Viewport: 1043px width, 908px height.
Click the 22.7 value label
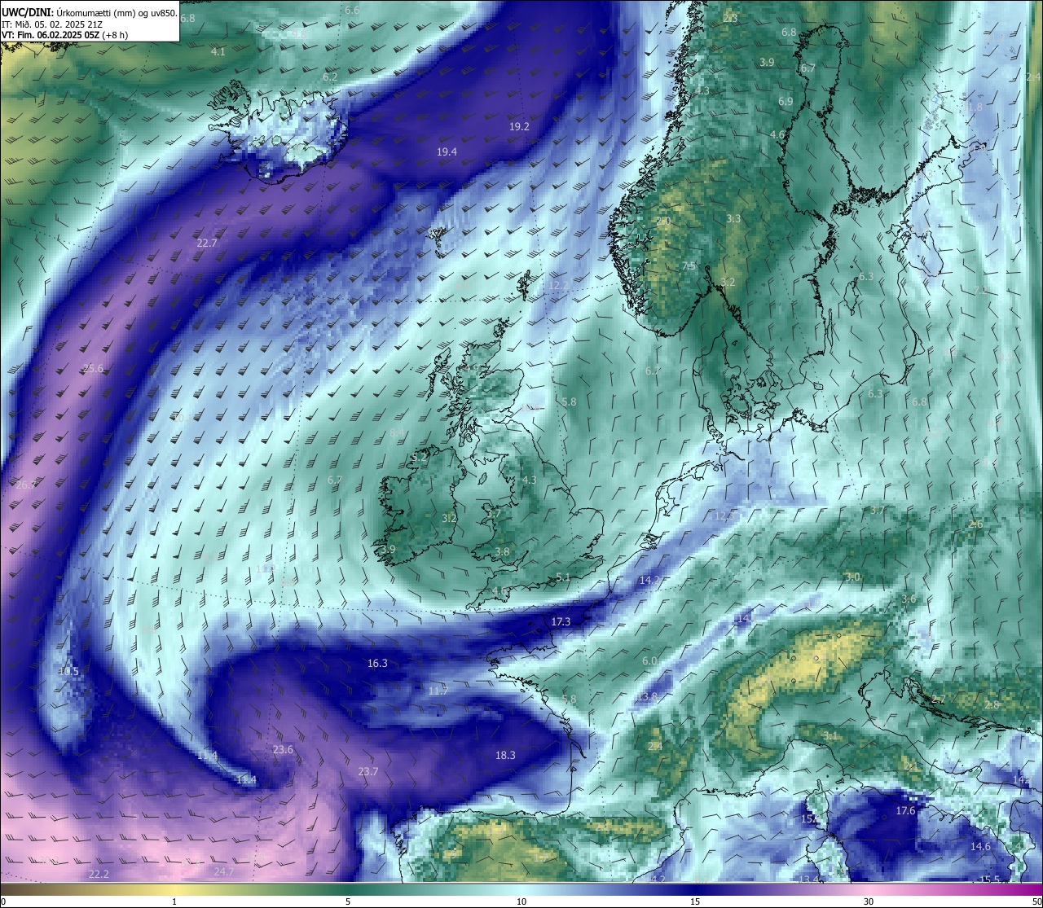point(207,243)
